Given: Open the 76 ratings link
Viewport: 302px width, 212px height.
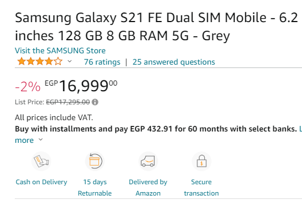Looking at the screenshot, I should pos(102,62).
